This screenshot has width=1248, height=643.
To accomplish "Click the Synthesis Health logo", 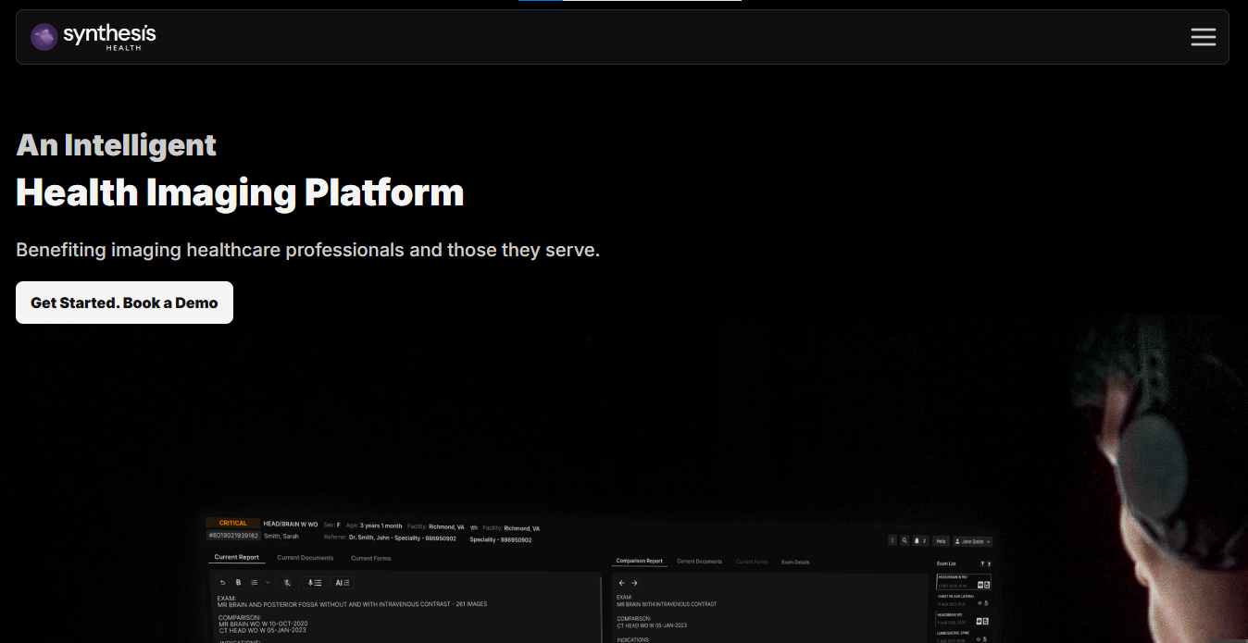I will 94,37.
